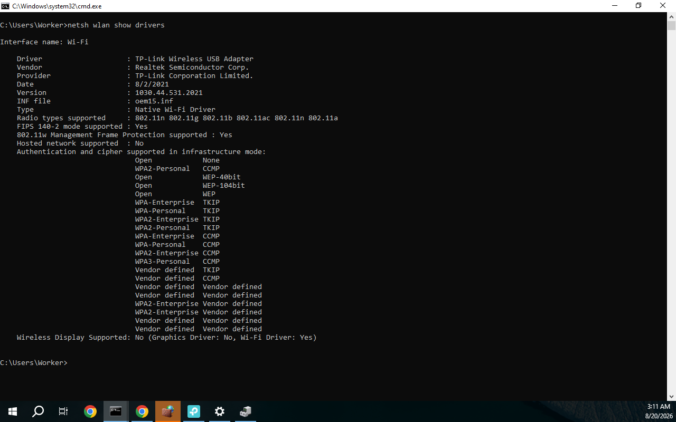Open cmd.exe system menu icon in title bar
This screenshot has height=422, width=676.
(x=5, y=6)
